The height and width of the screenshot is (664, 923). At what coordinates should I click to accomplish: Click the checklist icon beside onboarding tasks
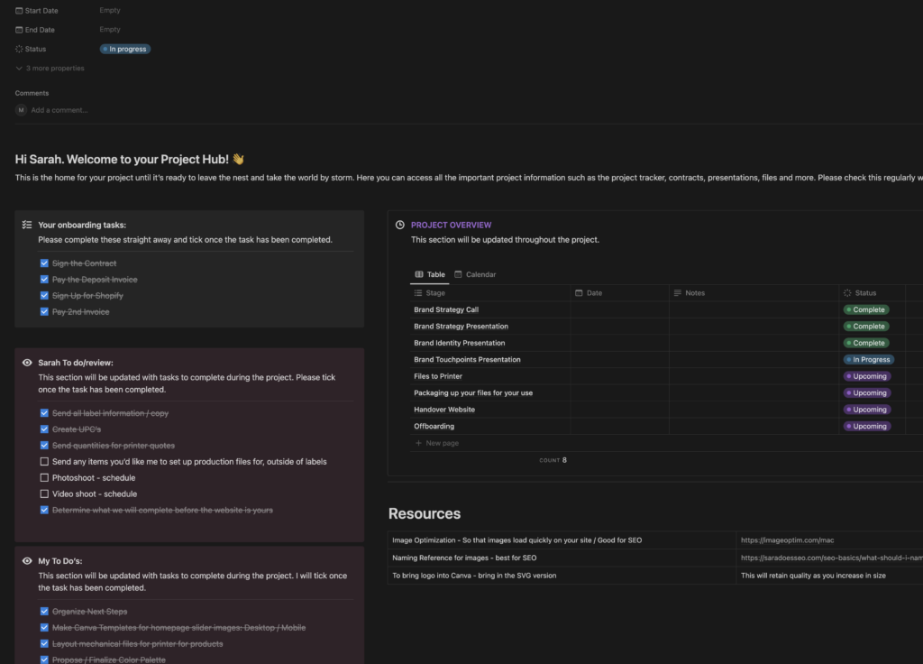(27, 225)
